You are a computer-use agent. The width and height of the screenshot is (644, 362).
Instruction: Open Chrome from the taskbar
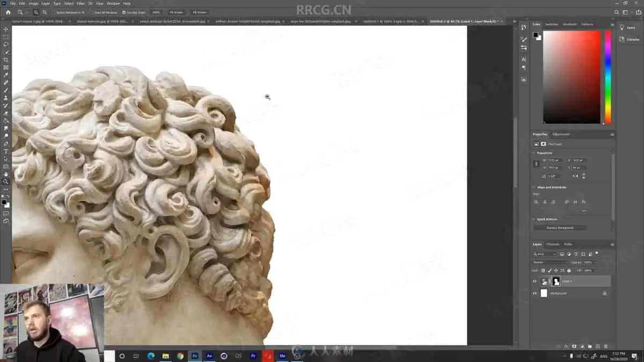pyautogui.click(x=180, y=356)
